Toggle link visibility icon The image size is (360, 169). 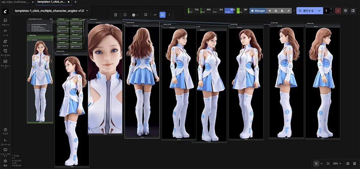(x=354, y=164)
